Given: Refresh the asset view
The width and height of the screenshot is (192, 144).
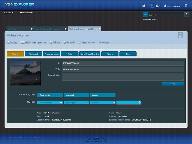Looking at the screenshot, I should click(x=69, y=43).
